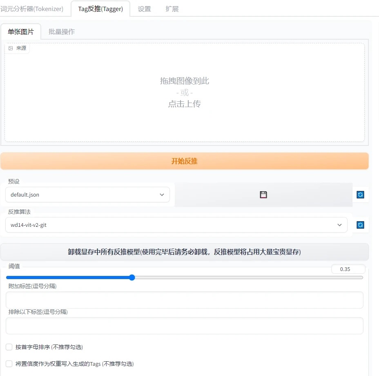Switch to 批量操作 tab
The width and height of the screenshot is (379, 376).
pos(61,31)
